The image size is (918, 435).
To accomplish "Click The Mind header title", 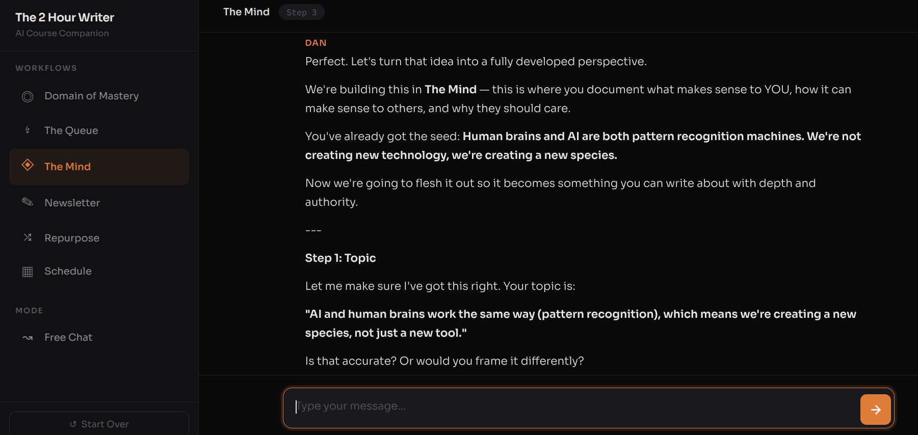I will click(246, 12).
